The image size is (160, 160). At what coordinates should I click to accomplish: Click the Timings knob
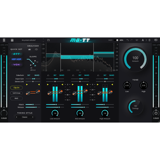135,107
